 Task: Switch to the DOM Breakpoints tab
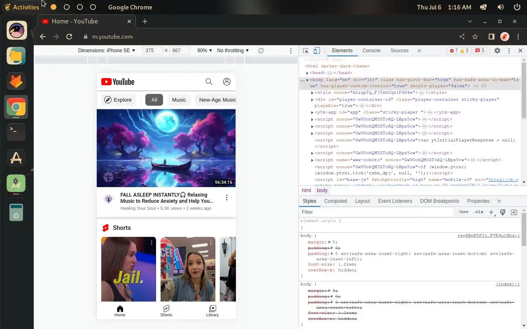[x=439, y=201]
